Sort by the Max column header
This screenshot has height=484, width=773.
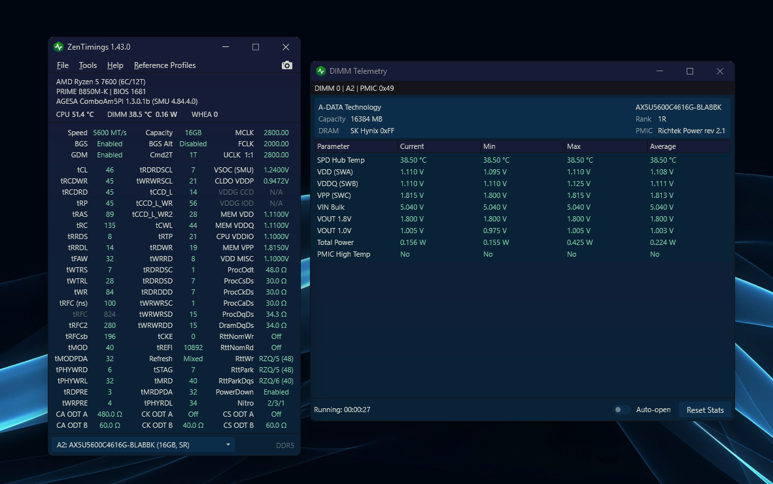pyautogui.click(x=606, y=146)
